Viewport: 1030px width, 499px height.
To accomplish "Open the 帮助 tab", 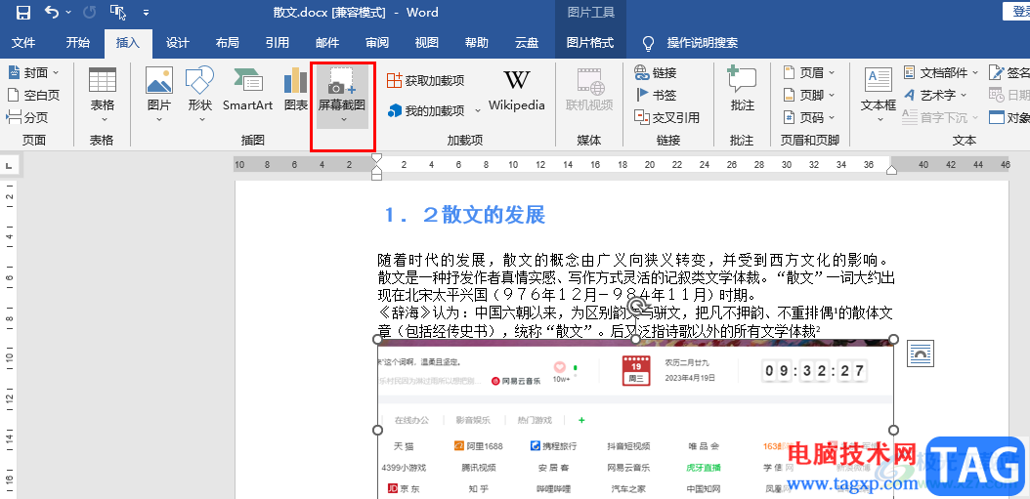I will point(477,43).
